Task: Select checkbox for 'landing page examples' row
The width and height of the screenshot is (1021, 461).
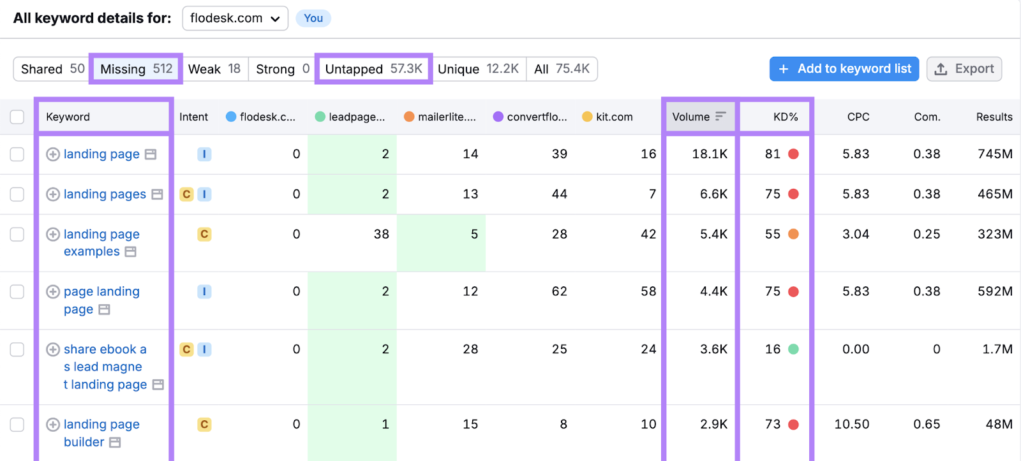Action: pyautogui.click(x=17, y=235)
